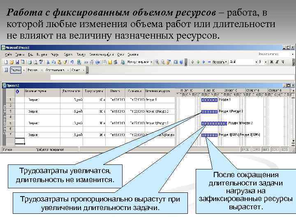
Task: Open the Показать outline level dropdown
Action: pos(220,62)
